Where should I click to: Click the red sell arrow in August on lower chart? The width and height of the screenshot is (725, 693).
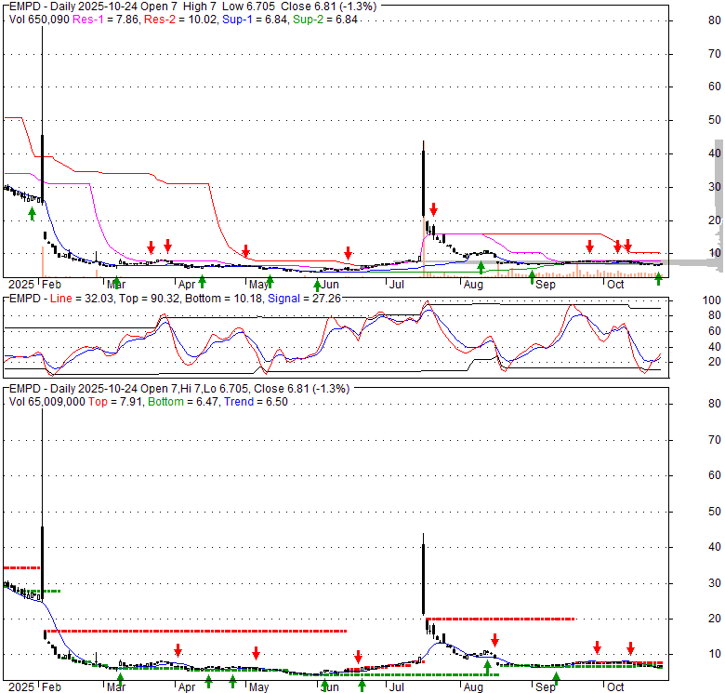[x=494, y=640]
